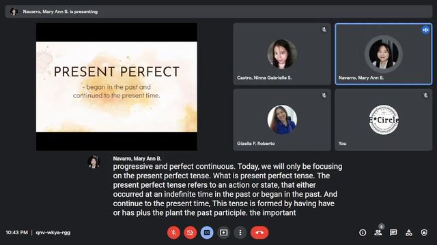Select Castro, Ninna Gabrielle S. participant tile
The image size is (437, 245).
click(282, 54)
